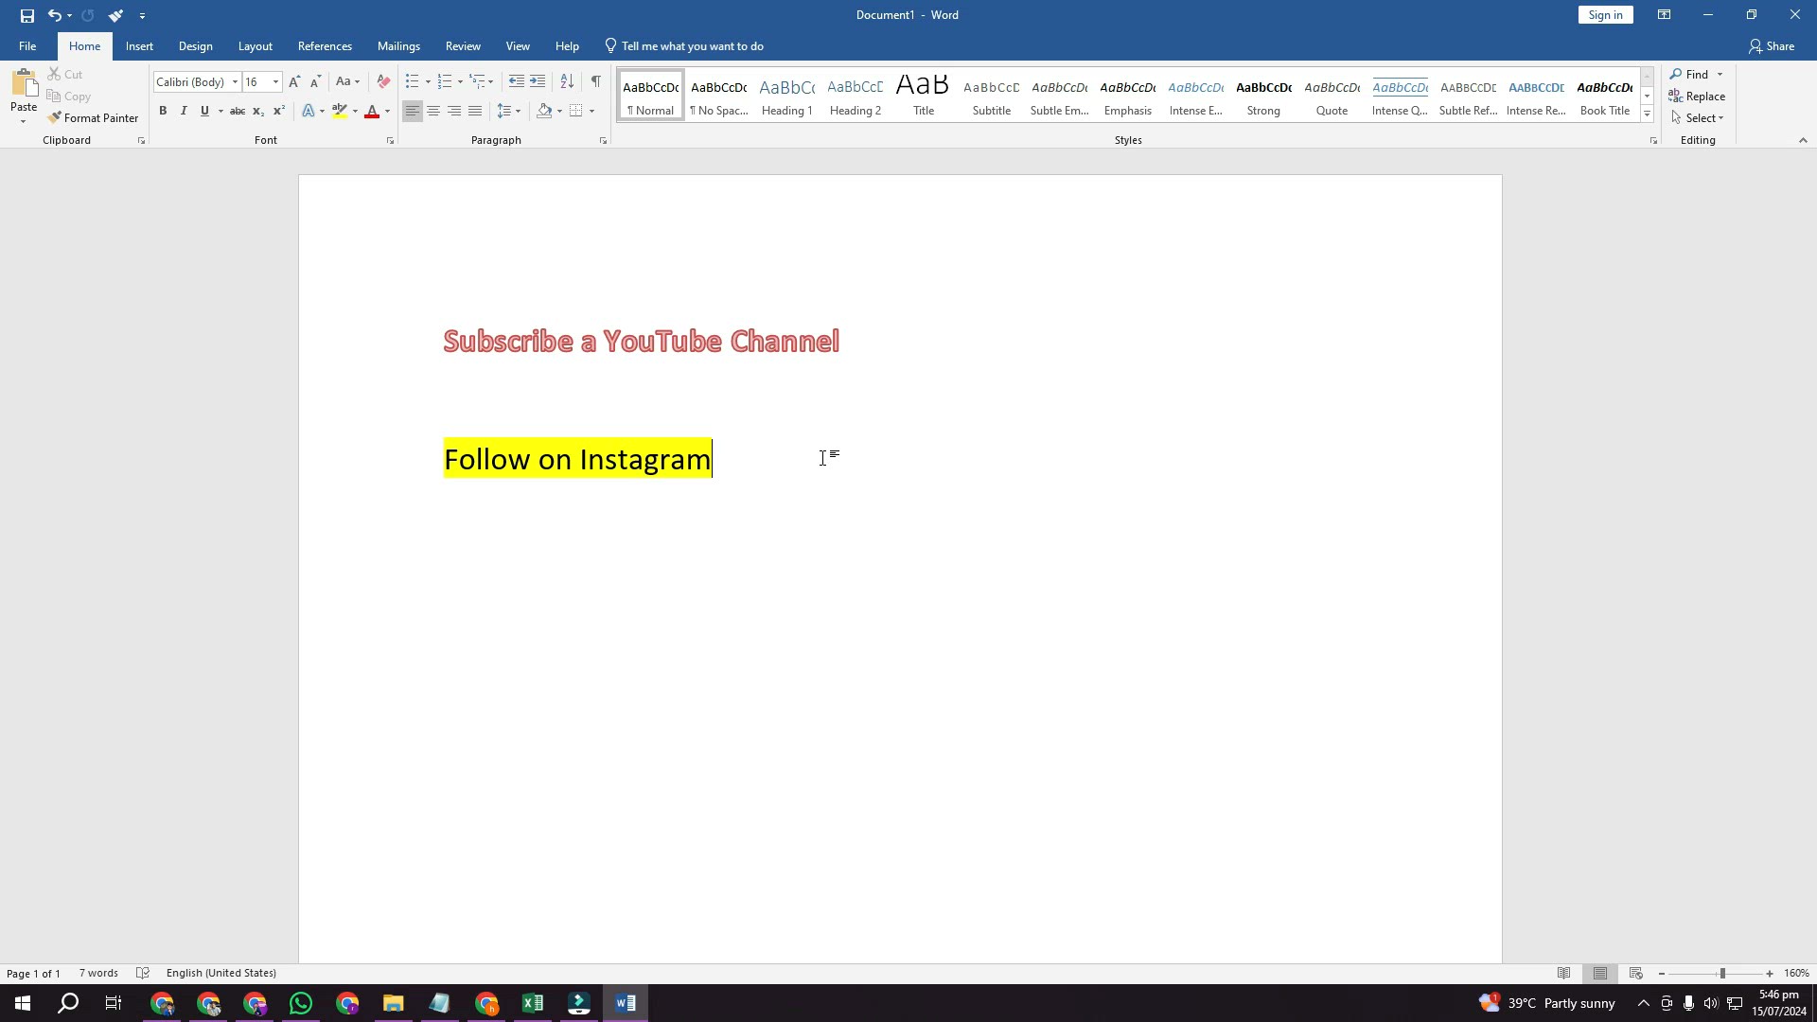Open Ribbon Display Options in title bar
This screenshot has width=1817, height=1022.
[x=1664, y=15]
